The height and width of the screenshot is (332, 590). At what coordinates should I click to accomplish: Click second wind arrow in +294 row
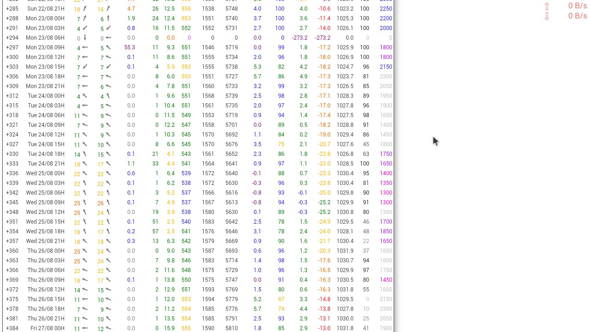(x=108, y=38)
